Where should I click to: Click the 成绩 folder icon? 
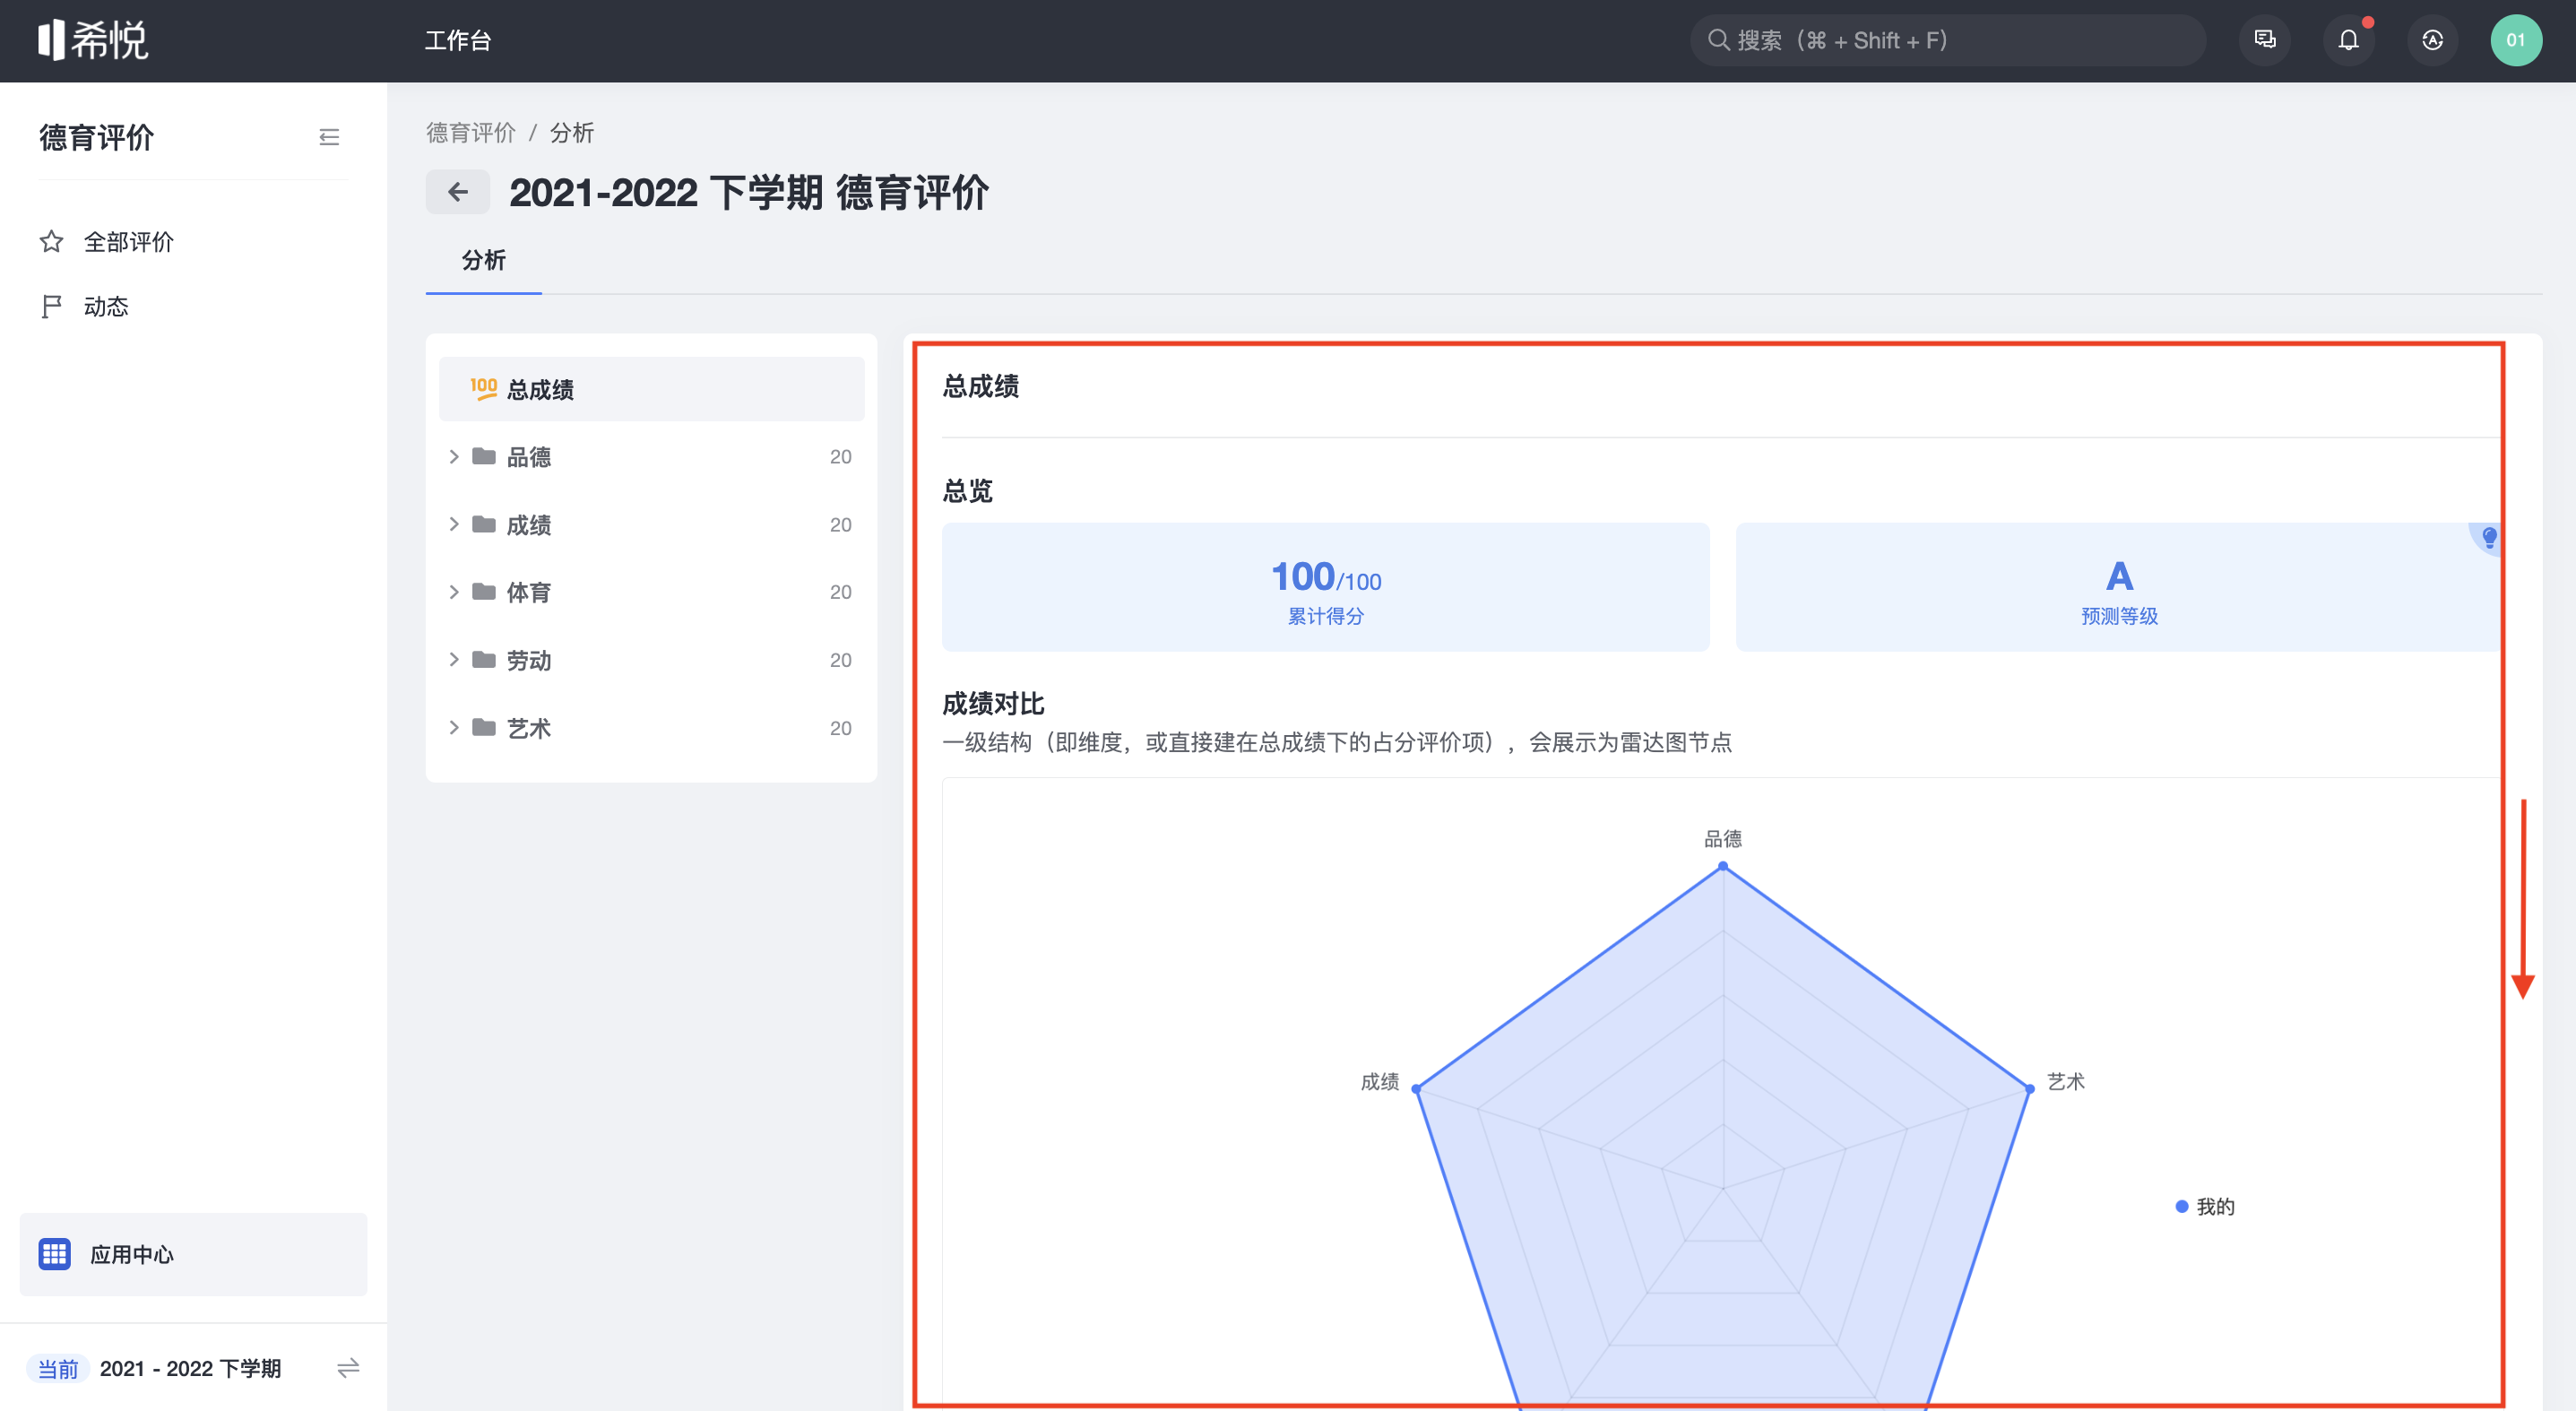(x=484, y=524)
